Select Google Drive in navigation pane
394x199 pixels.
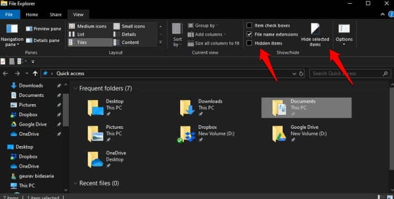33,124
